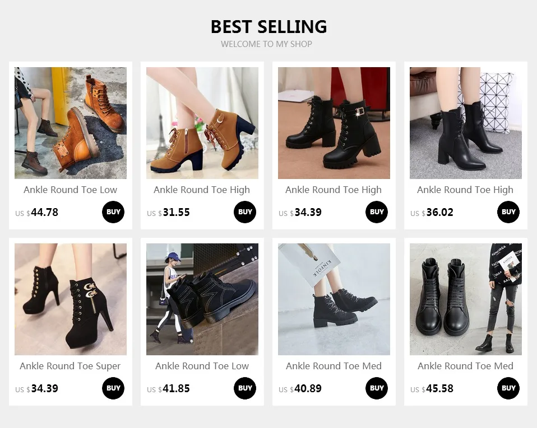Viewport: 537px width, 428px height.
Task: Click BUY button for $44.78 boots
Action: pos(113,212)
